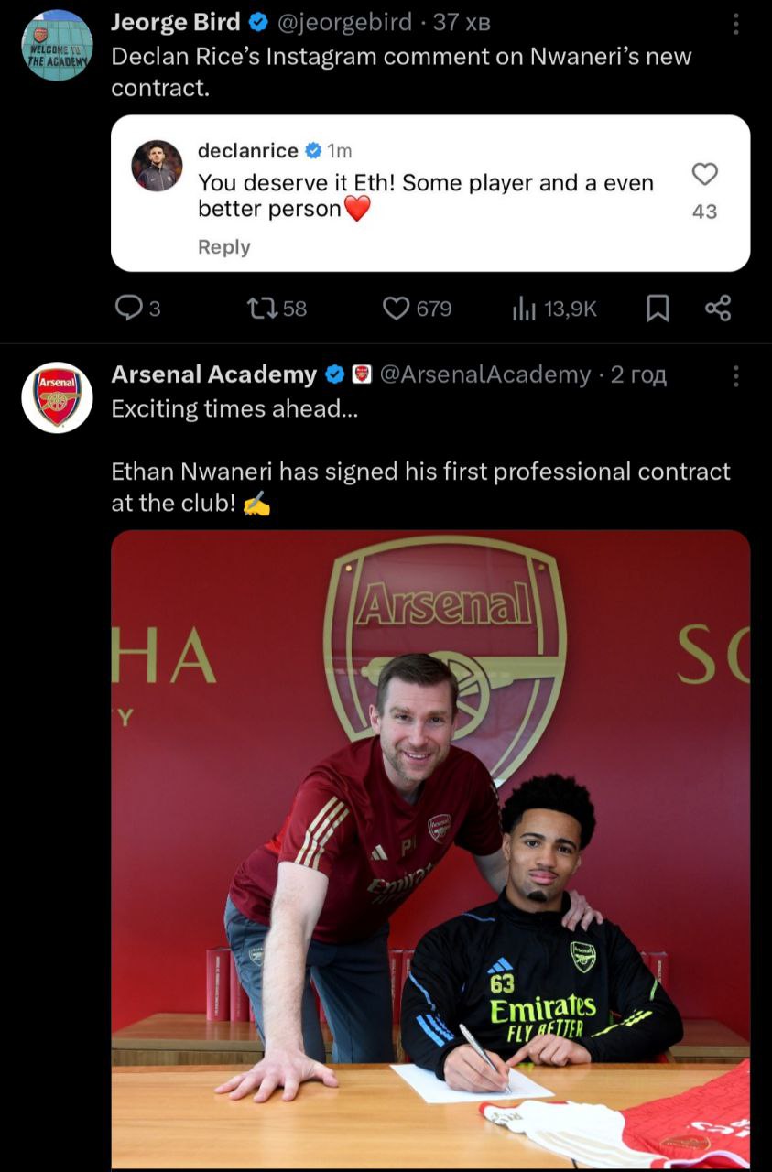
Task: Tap the Arsenal Academy display name
Action: tap(213, 374)
